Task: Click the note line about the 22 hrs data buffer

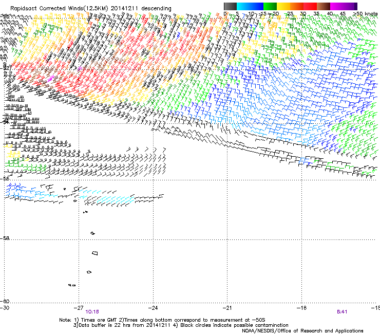Action: click(x=181, y=325)
